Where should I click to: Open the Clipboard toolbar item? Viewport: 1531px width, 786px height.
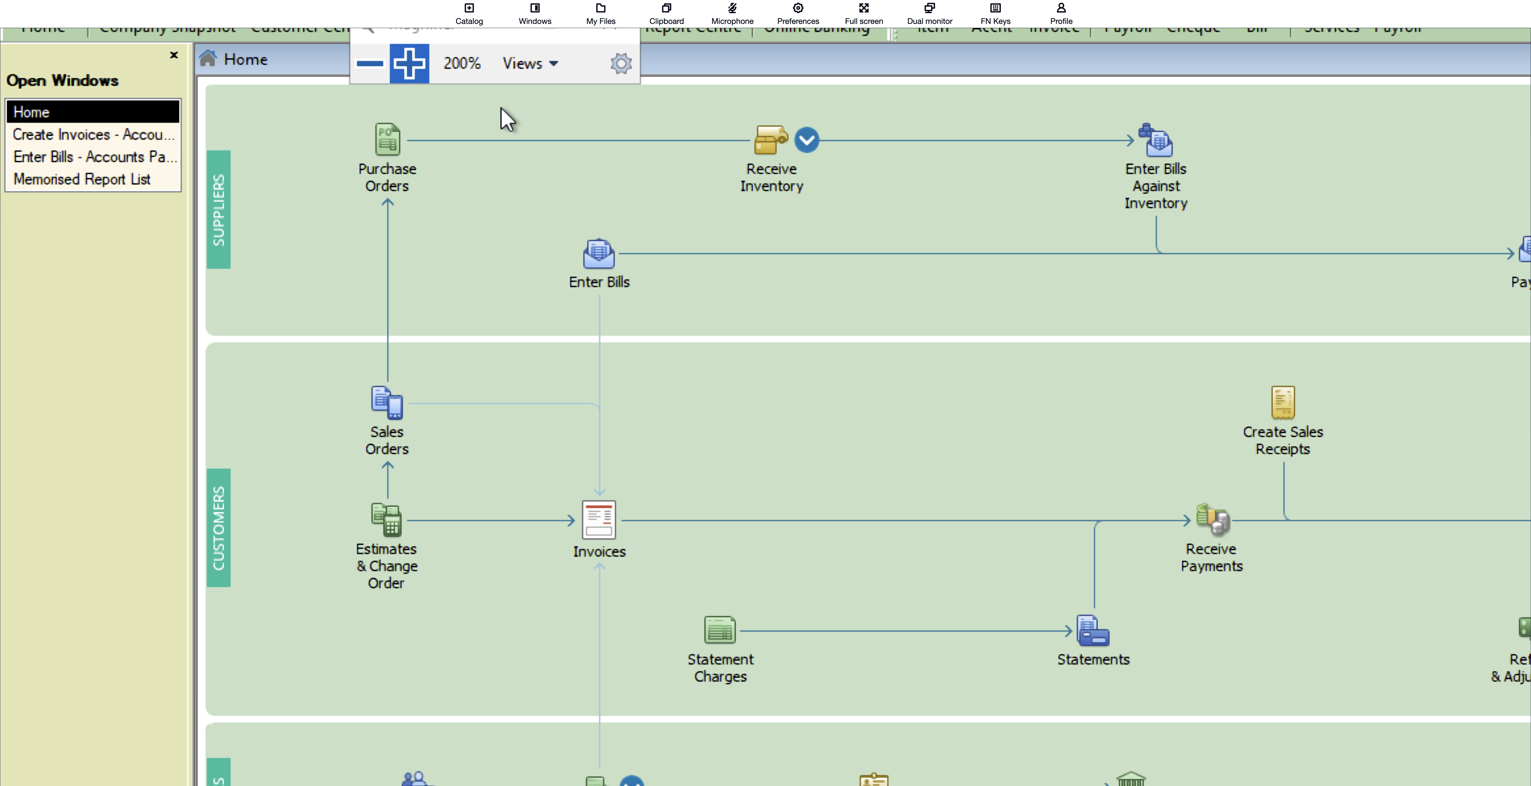tap(666, 13)
